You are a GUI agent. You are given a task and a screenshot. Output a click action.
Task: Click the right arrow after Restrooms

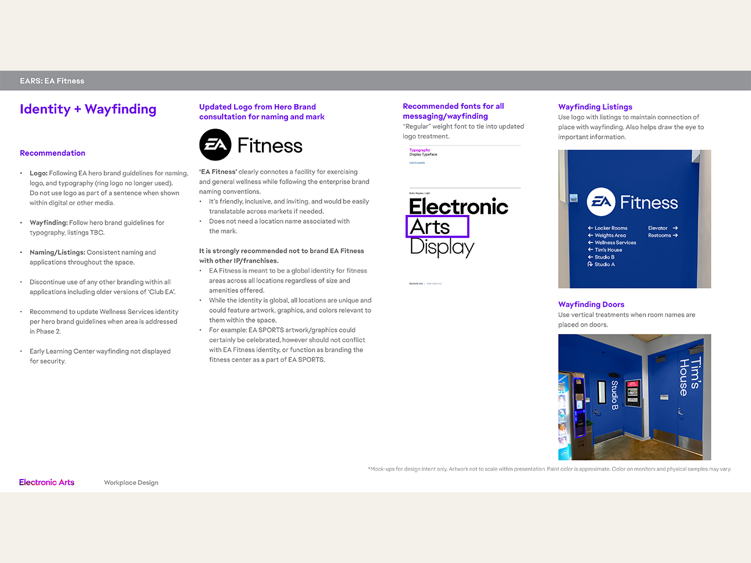pyautogui.click(x=675, y=235)
